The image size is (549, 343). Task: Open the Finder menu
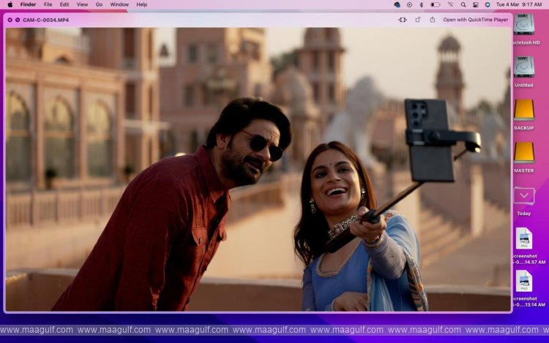click(28, 4)
